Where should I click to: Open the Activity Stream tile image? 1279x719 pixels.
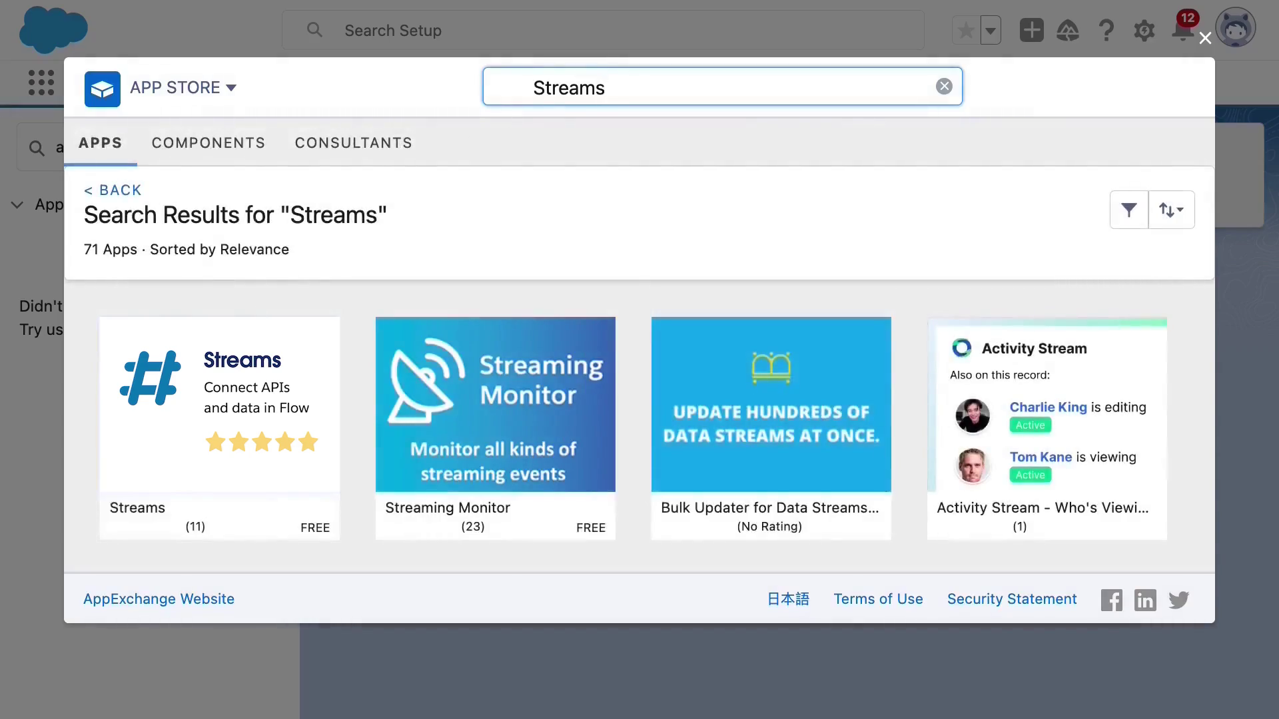point(1047,404)
